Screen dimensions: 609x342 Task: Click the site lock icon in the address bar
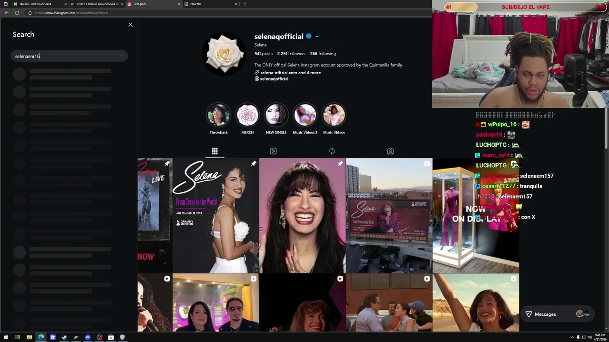coord(30,13)
